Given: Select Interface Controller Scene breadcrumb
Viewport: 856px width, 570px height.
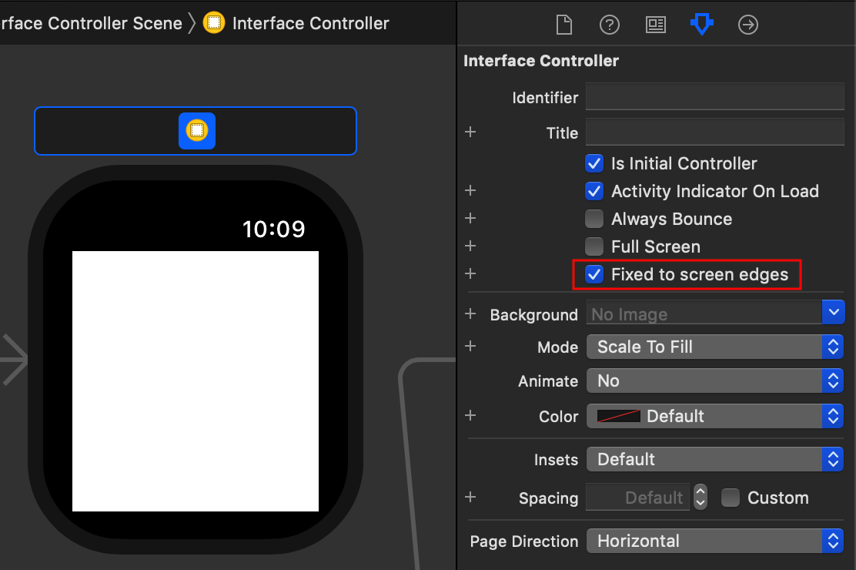Looking at the screenshot, I should point(91,23).
